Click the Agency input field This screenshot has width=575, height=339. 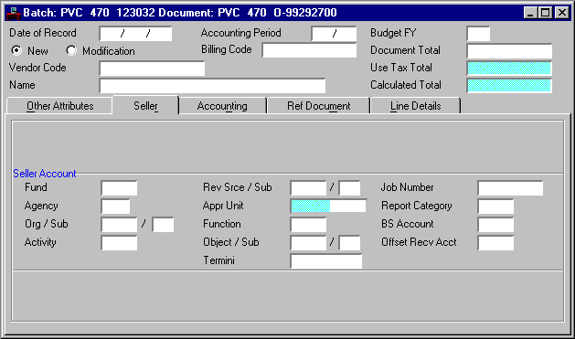tap(115, 207)
